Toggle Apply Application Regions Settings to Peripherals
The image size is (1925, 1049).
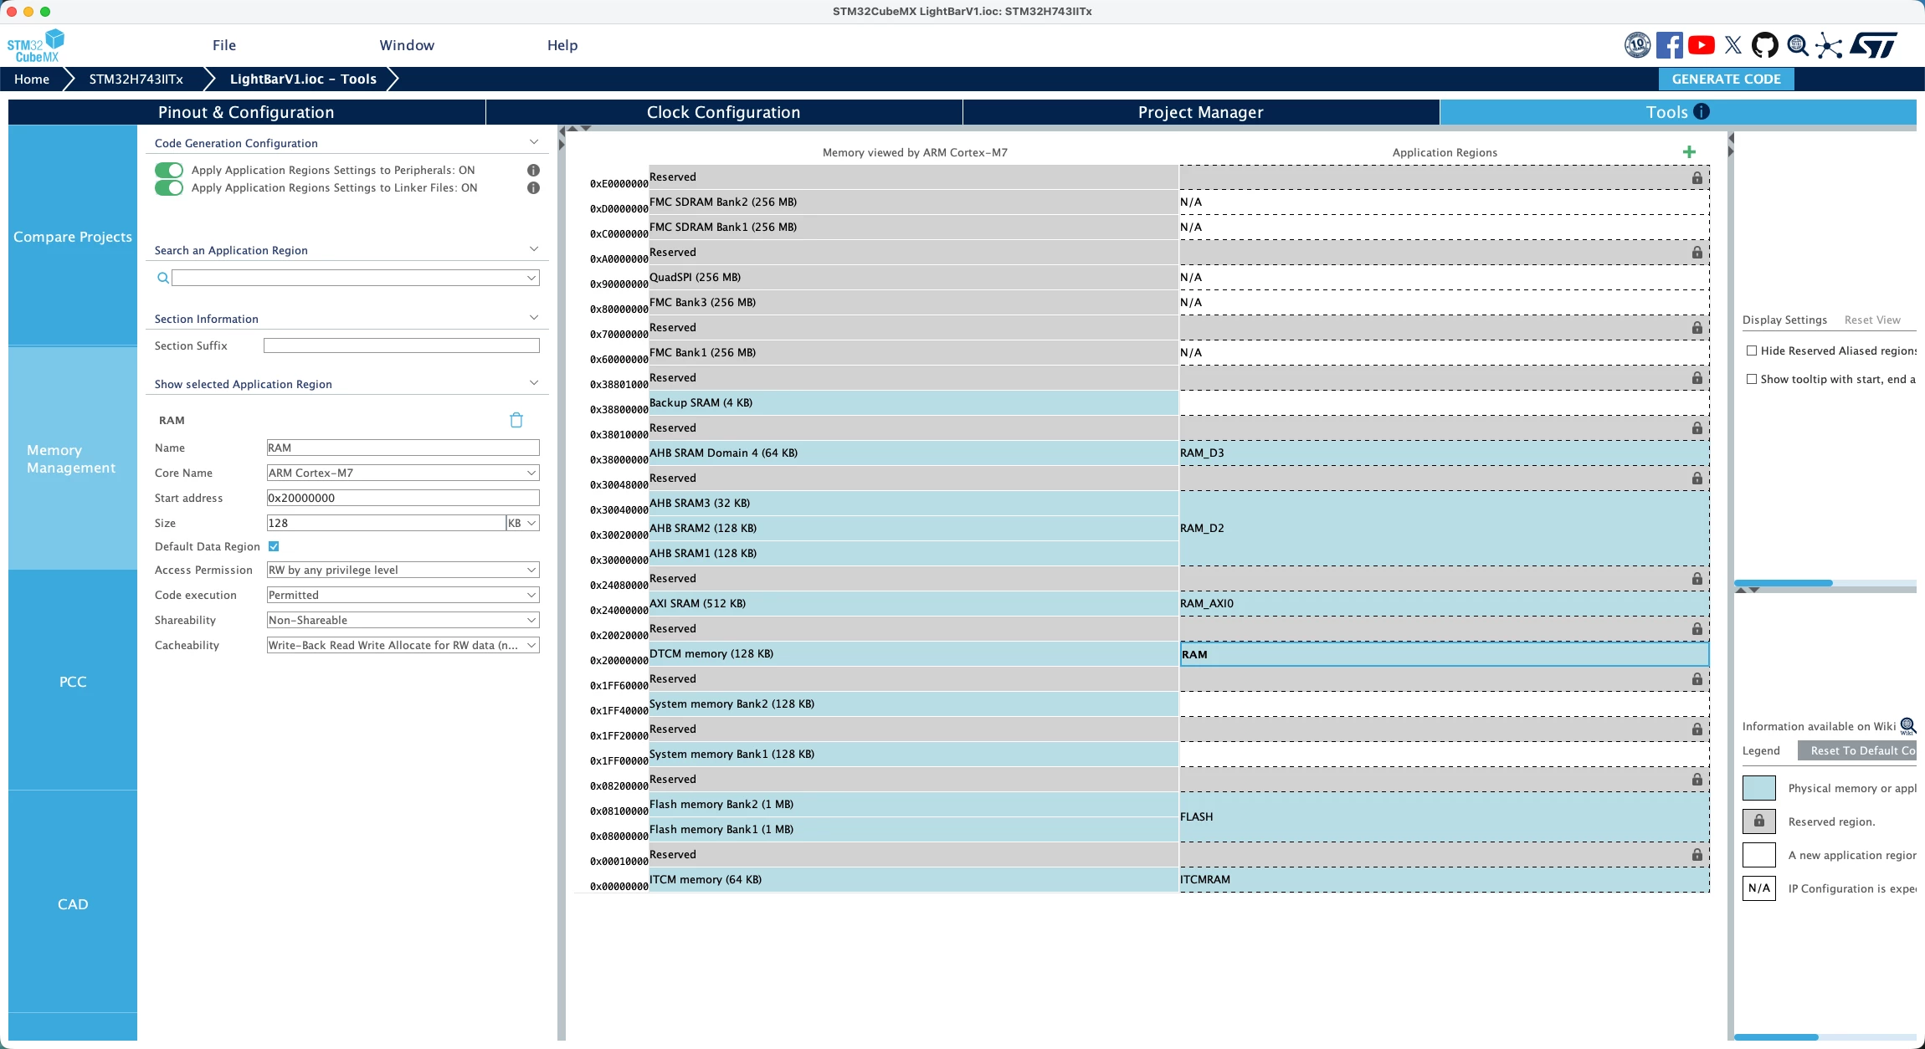tap(169, 170)
